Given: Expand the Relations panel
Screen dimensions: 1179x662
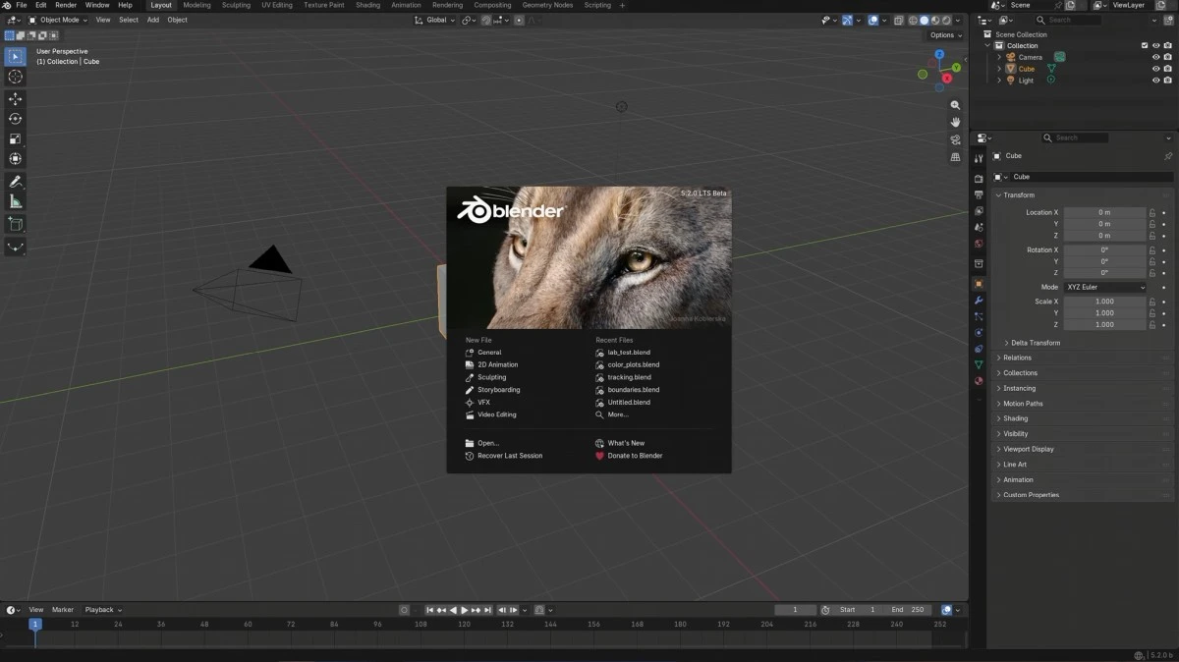Looking at the screenshot, I should coord(1017,358).
